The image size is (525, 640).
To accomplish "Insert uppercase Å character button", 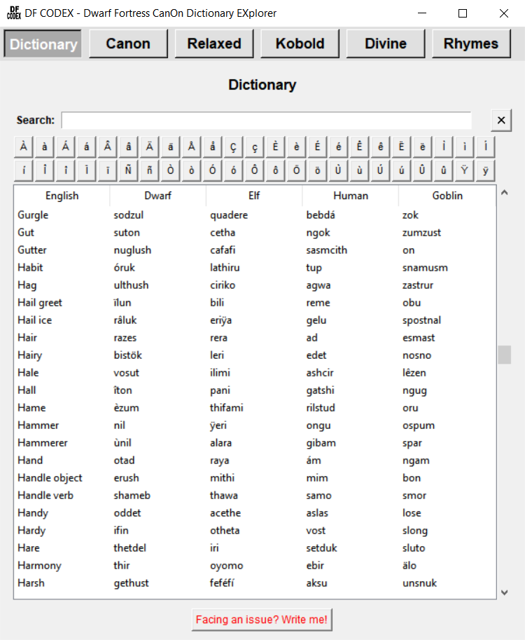I will click(192, 147).
